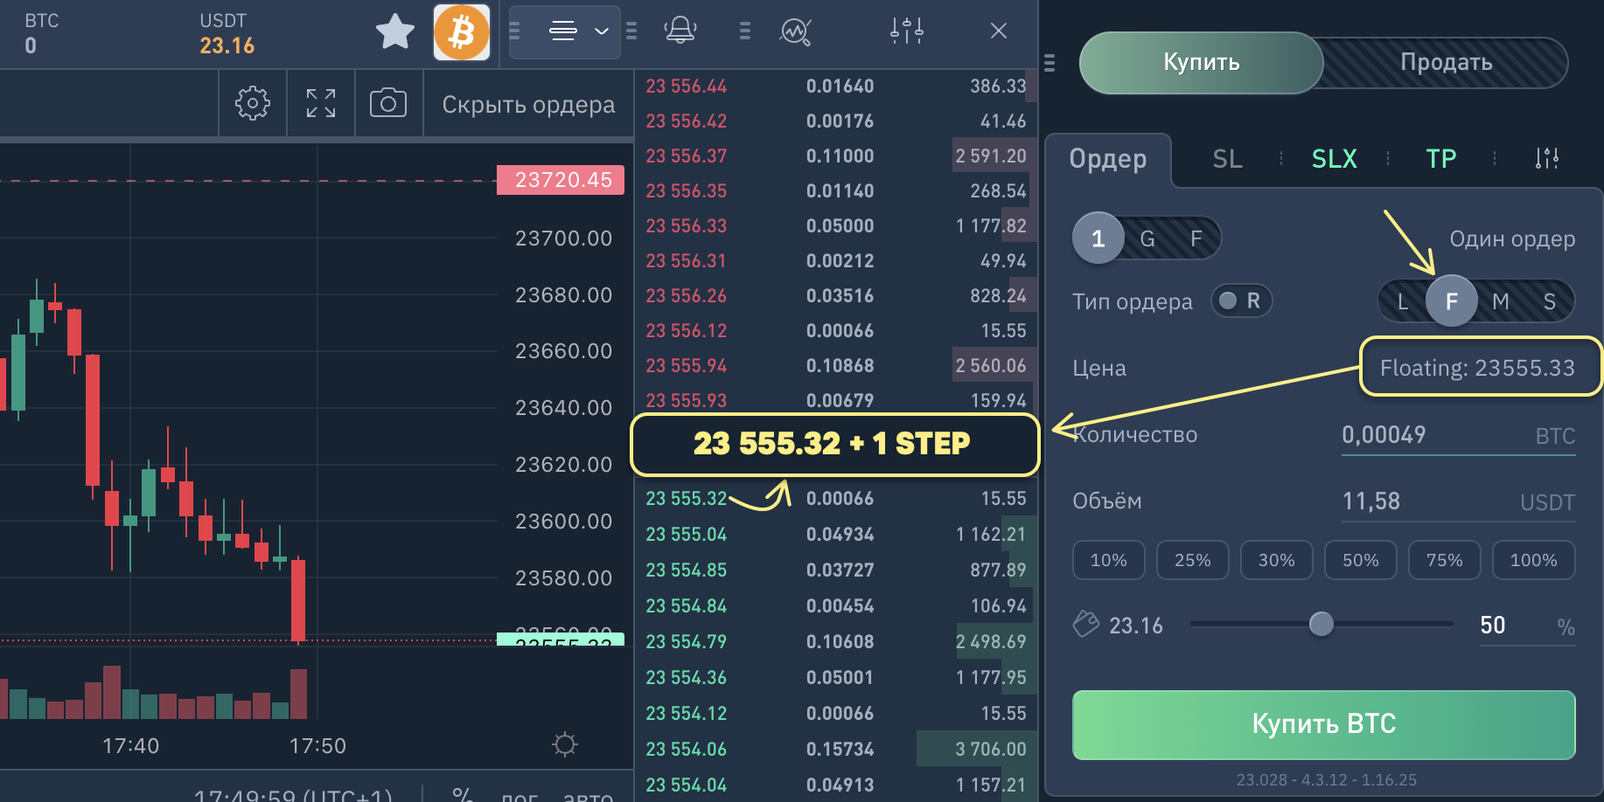Click the favorite star icon

pyautogui.click(x=394, y=32)
